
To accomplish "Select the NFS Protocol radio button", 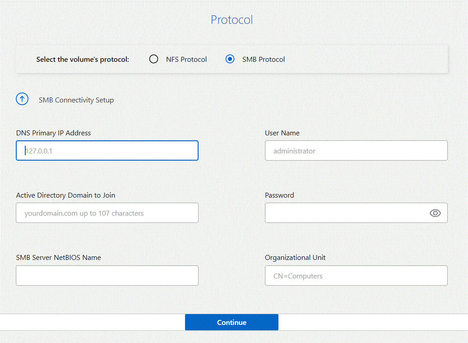I will click(x=153, y=59).
